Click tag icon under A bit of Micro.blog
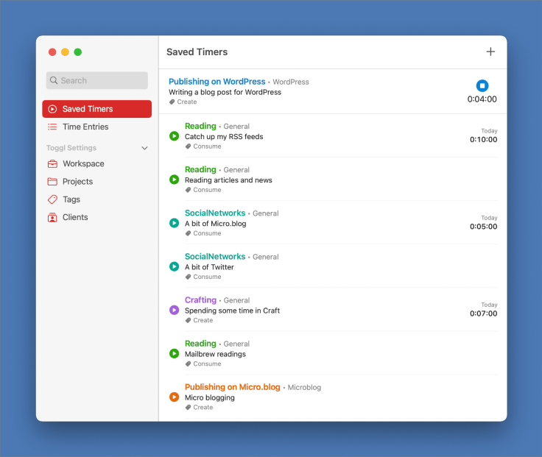This screenshot has height=457, width=542. coord(188,233)
